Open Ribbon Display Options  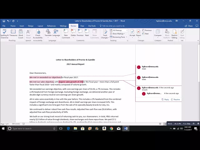[177, 21]
